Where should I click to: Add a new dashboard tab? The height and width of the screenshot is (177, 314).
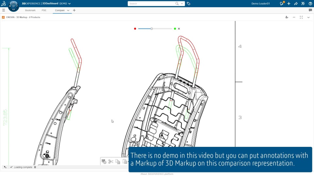74,10
